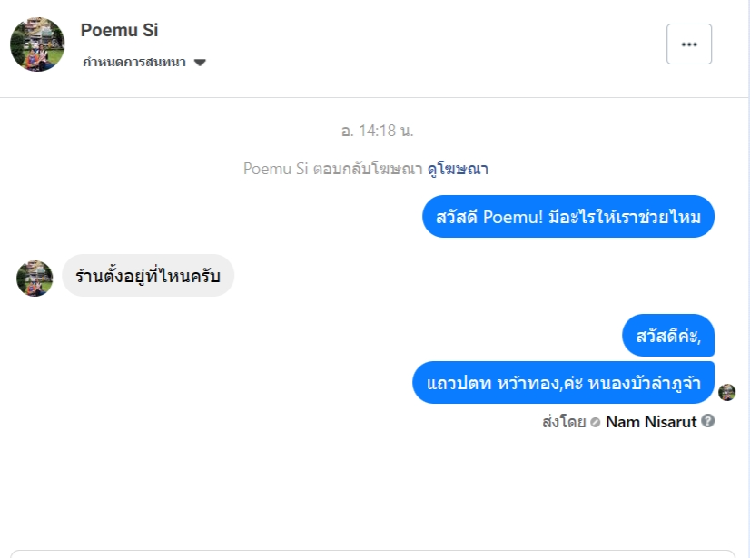The width and height of the screenshot is (750, 558).
Task: Click the tiny seen-receipt avatar beside the last message
Action: coord(726,392)
